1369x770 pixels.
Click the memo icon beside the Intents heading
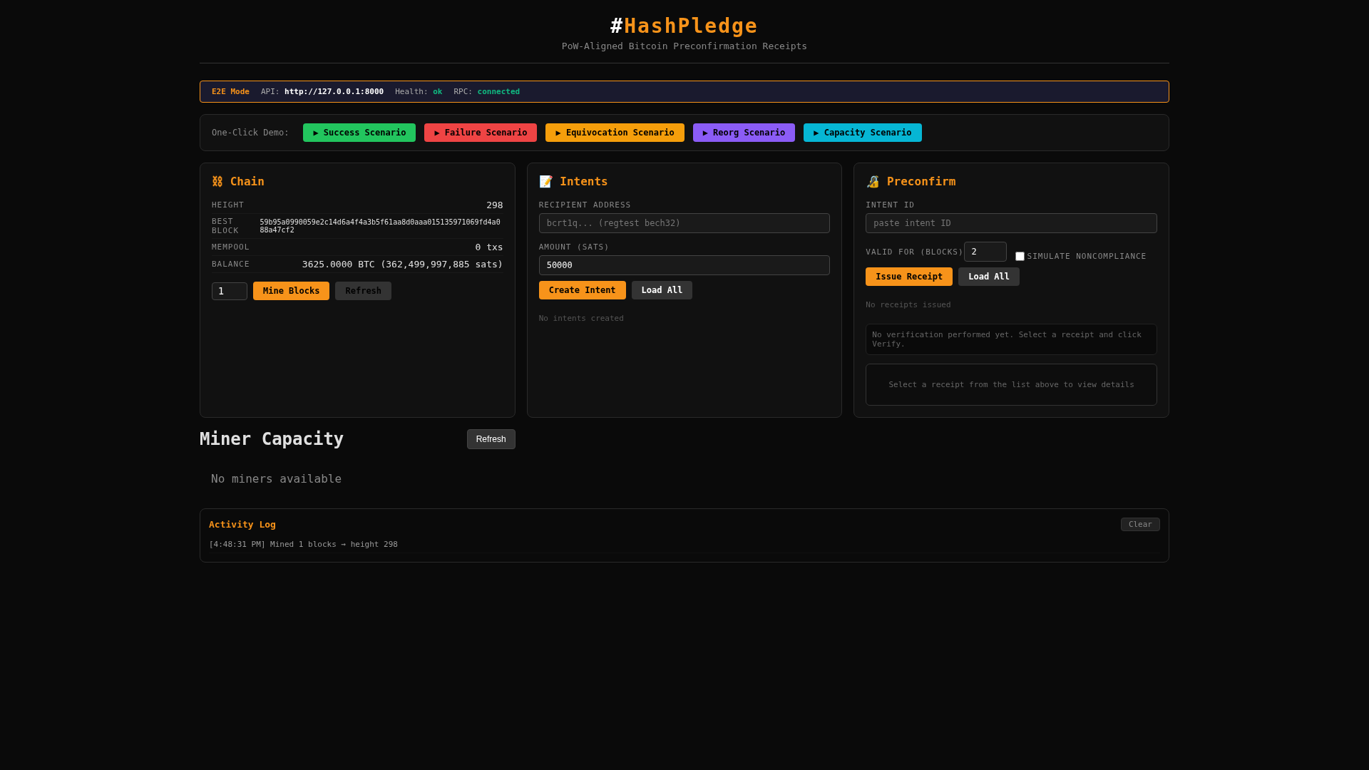point(546,182)
